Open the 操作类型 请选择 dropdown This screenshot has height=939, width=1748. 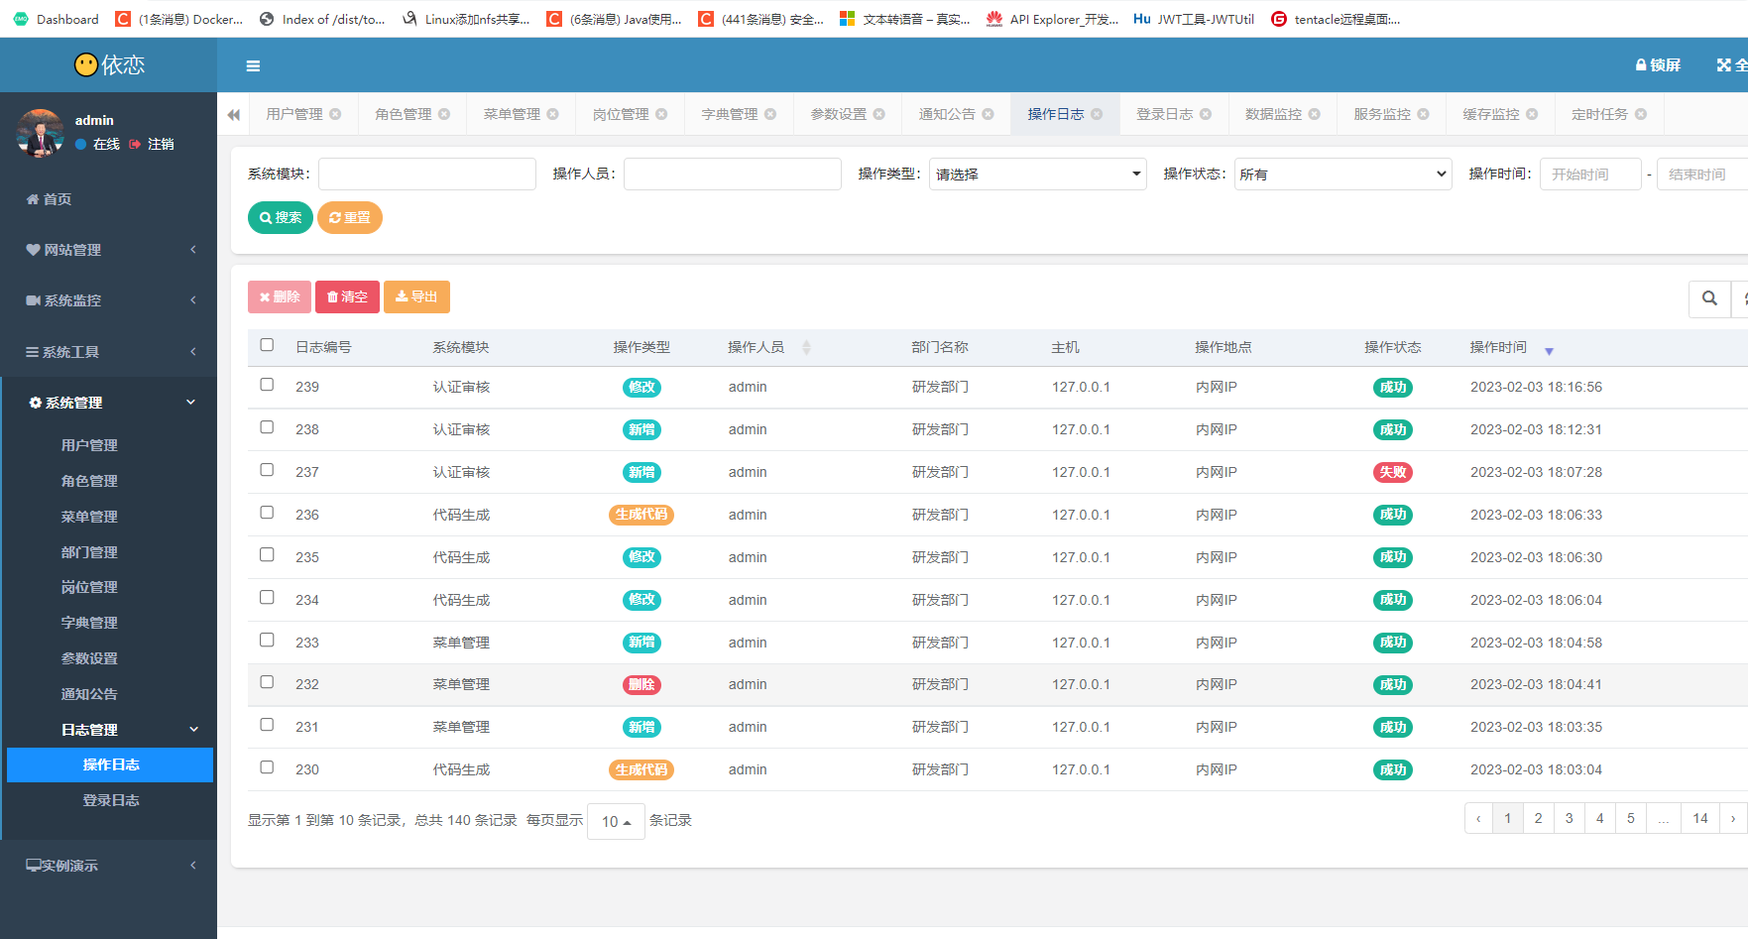pos(1037,175)
